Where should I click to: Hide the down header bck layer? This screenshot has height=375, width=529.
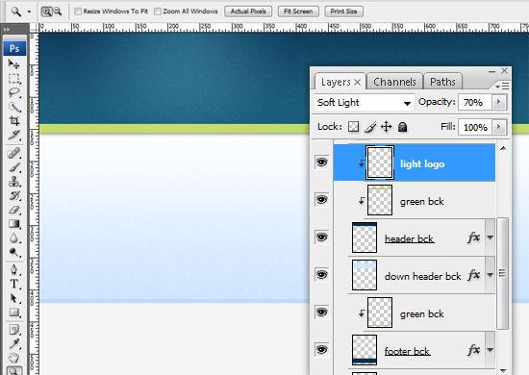321,274
